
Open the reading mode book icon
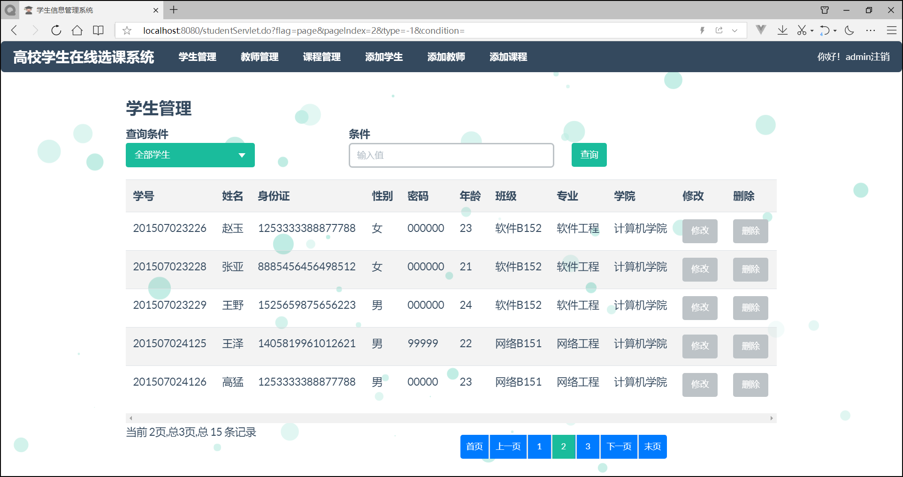coord(98,30)
